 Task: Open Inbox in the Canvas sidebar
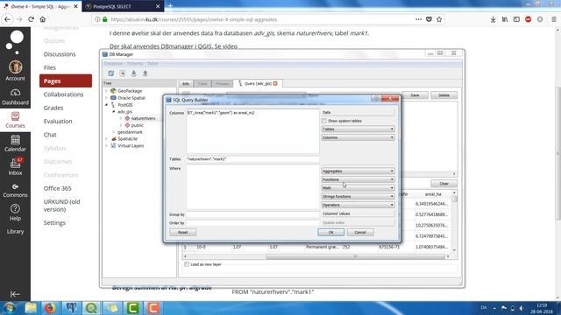15,167
